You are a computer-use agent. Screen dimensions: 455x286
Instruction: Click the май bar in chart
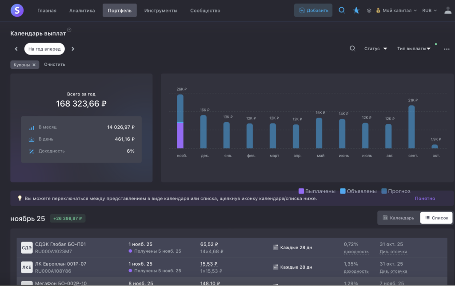pos(319,133)
